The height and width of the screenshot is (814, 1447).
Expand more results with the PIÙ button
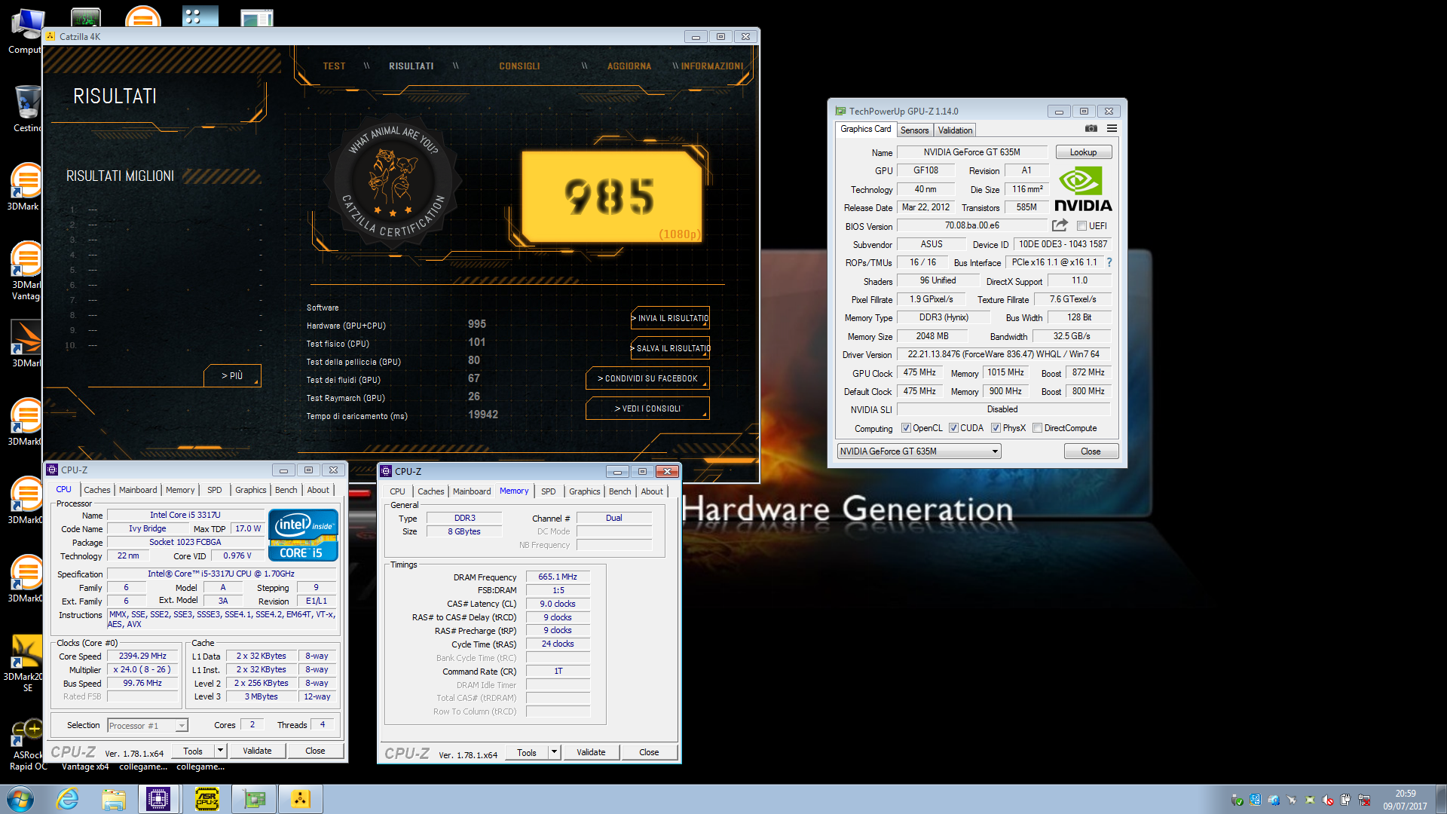click(x=232, y=375)
